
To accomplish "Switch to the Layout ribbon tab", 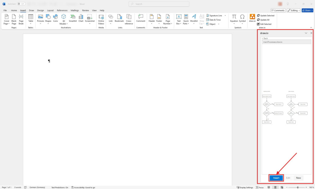I will pyautogui.click(x=50, y=10).
